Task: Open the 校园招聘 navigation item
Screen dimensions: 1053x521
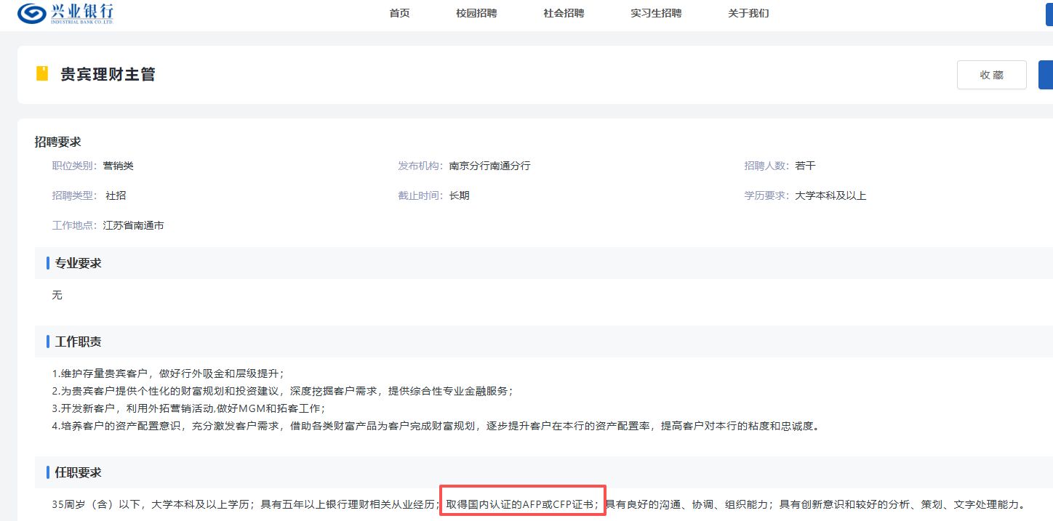Action: pos(476,13)
